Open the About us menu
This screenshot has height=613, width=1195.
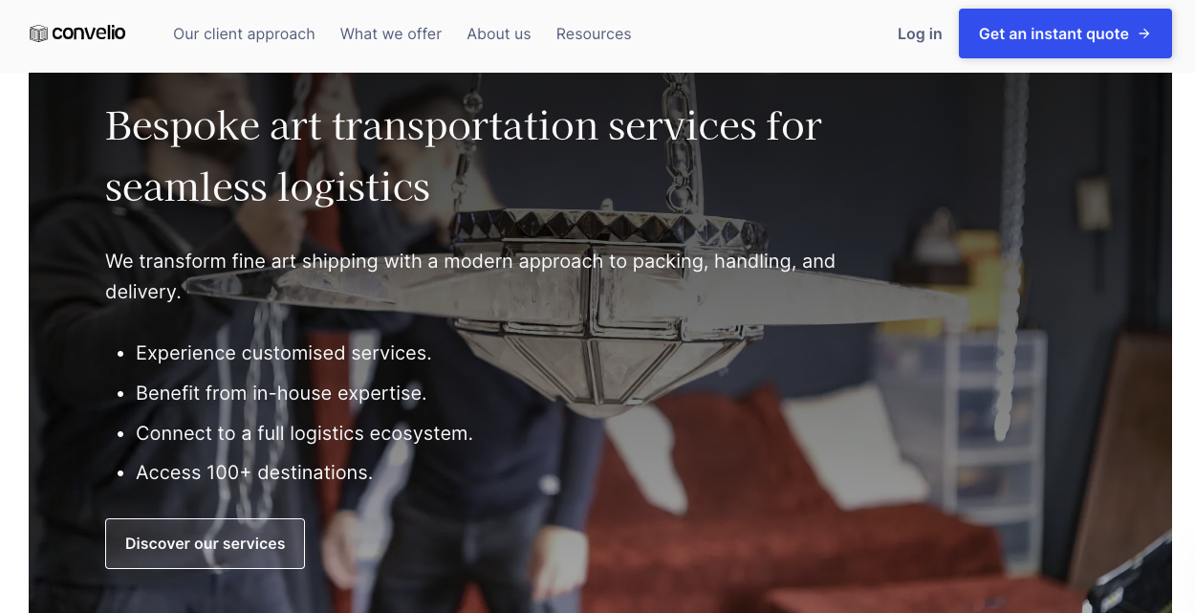[499, 33]
